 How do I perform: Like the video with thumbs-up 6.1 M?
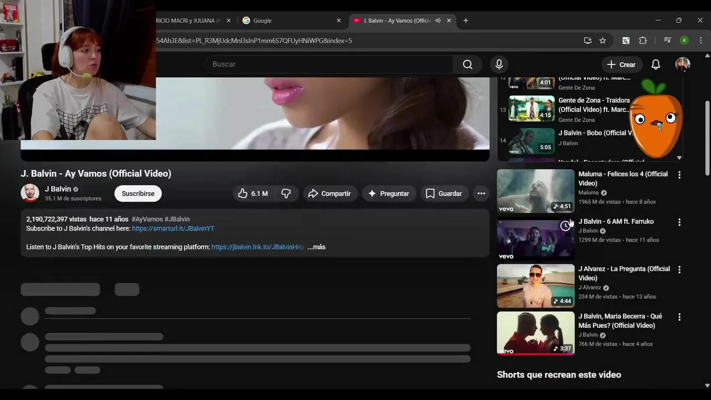[253, 193]
